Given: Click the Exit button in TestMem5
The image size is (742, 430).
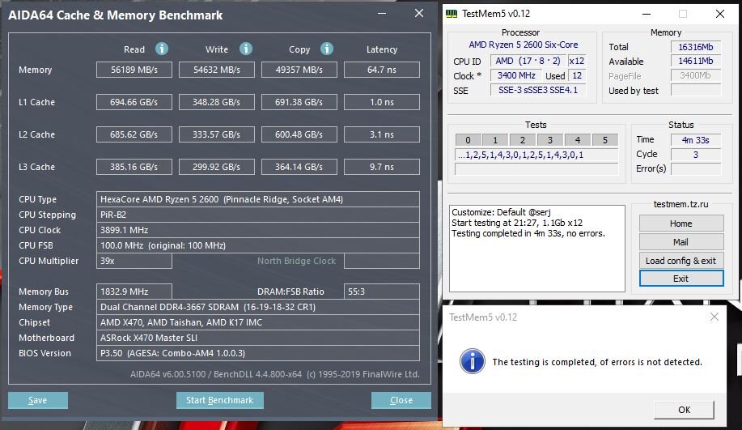Looking at the screenshot, I should pos(681,279).
